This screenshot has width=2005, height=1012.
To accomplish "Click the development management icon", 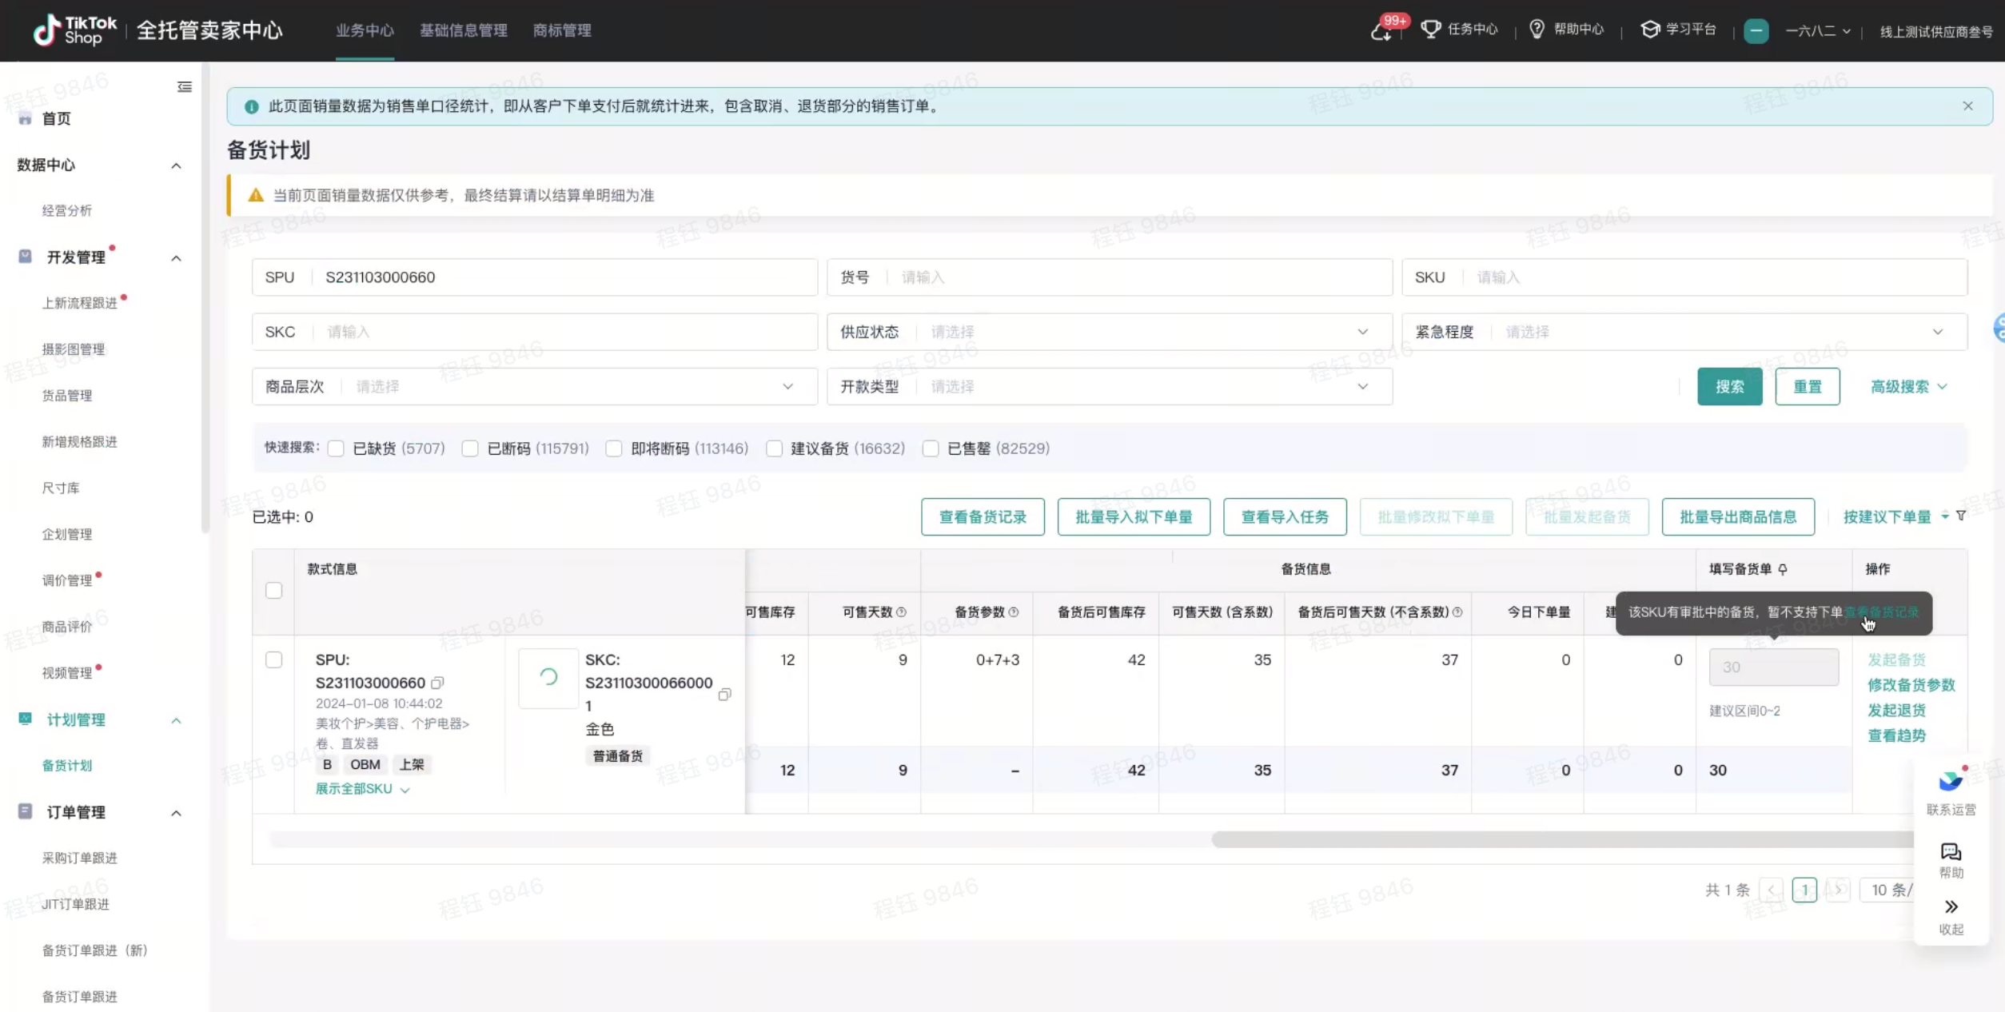I will coord(25,257).
